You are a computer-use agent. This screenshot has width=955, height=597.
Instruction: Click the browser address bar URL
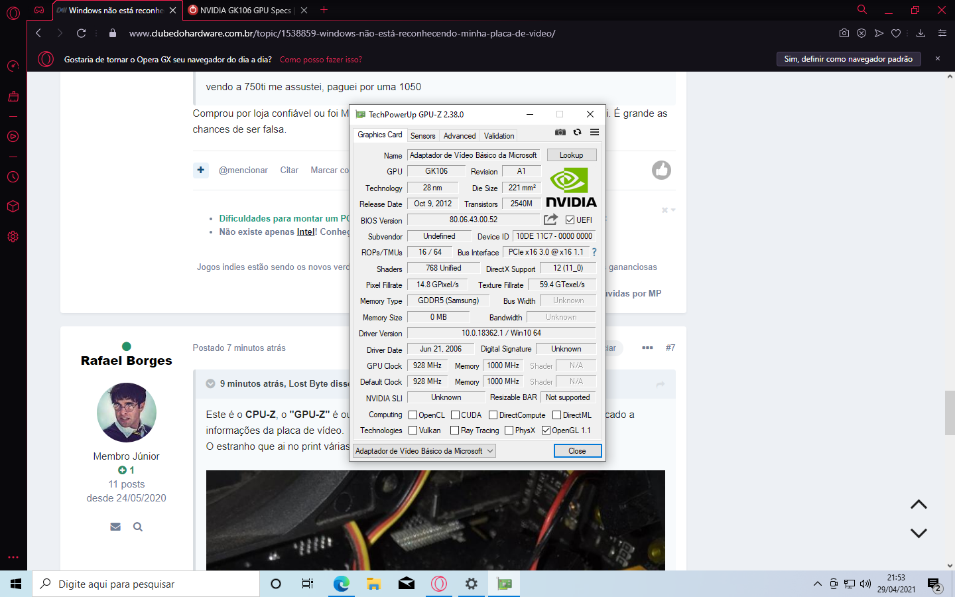[342, 33]
